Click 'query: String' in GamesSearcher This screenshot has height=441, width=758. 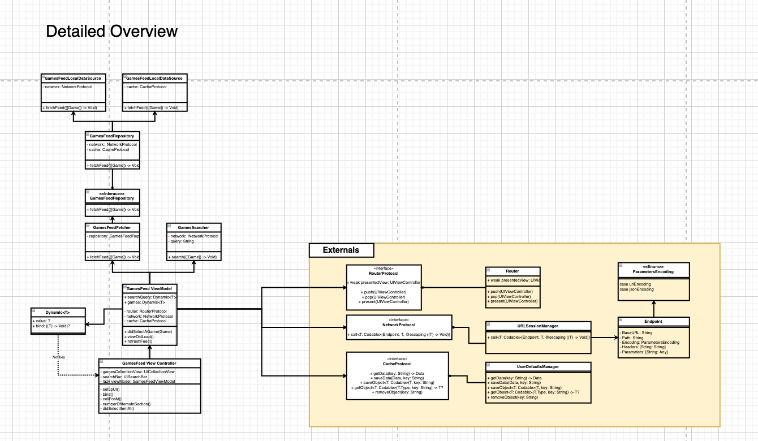[x=181, y=241]
